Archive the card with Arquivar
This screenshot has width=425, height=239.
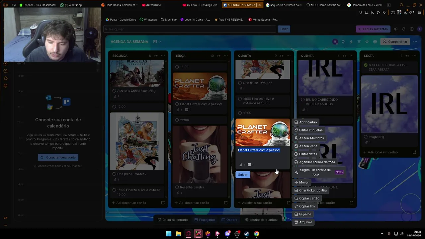point(303,222)
